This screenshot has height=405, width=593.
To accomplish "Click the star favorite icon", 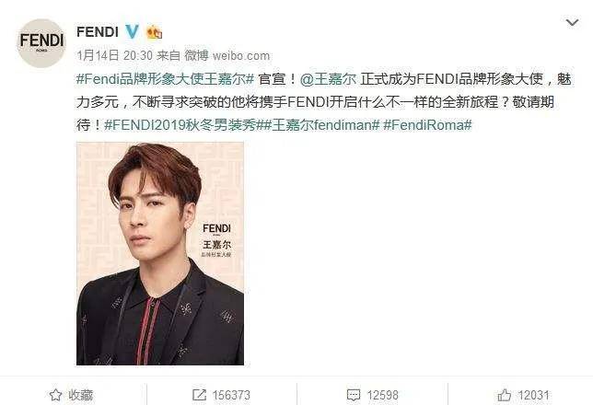I will point(55,395).
